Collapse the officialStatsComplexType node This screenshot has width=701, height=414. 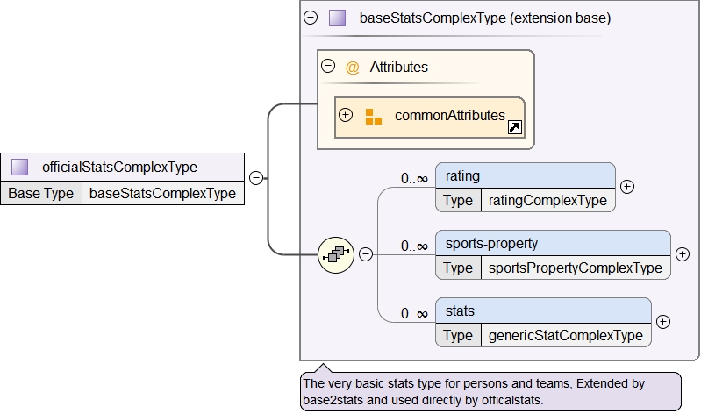(x=255, y=178)
